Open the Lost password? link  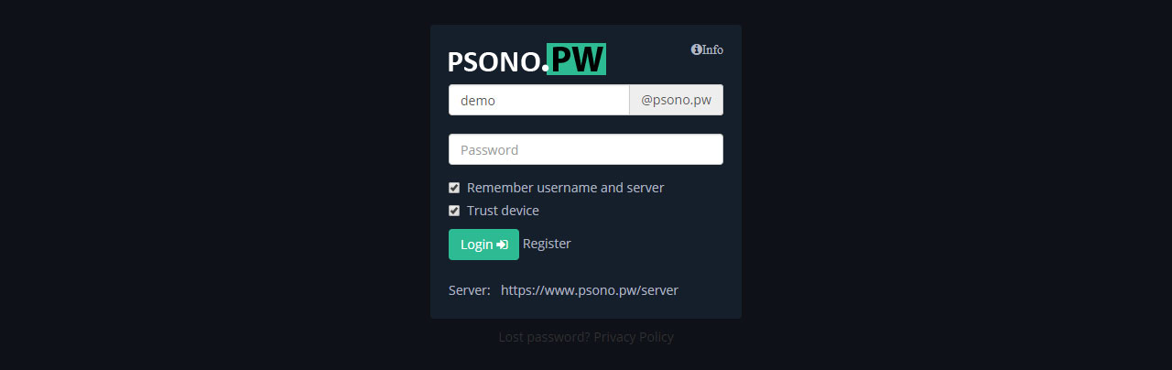point(544,337)
